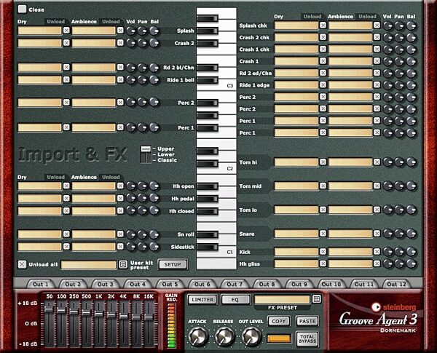Clear Ride 1 bell ambience X

(120, 79)
